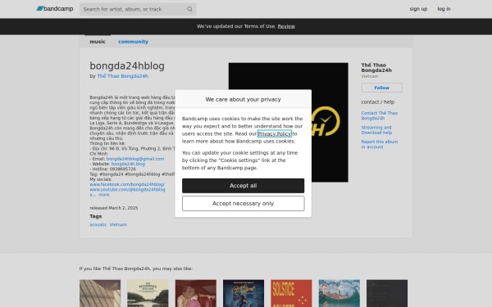492x307 pixels.
Task: Open the Privacy Policy link
Action: pos(274,133)
